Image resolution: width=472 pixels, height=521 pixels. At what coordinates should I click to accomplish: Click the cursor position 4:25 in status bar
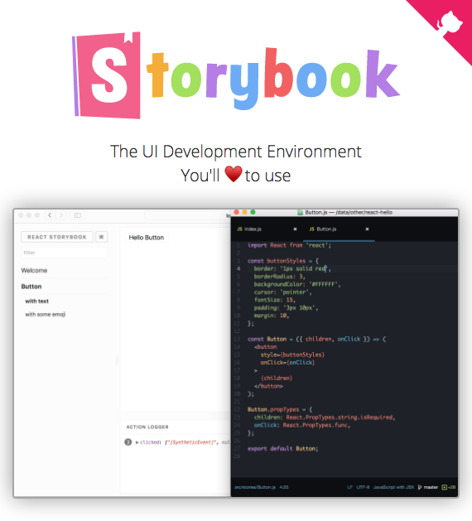[x=284, y=487]
